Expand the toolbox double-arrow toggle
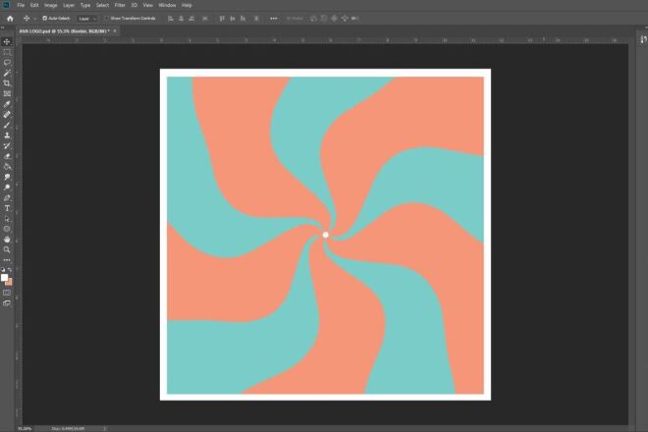648x432 pixels. click(x=3, y=27)
